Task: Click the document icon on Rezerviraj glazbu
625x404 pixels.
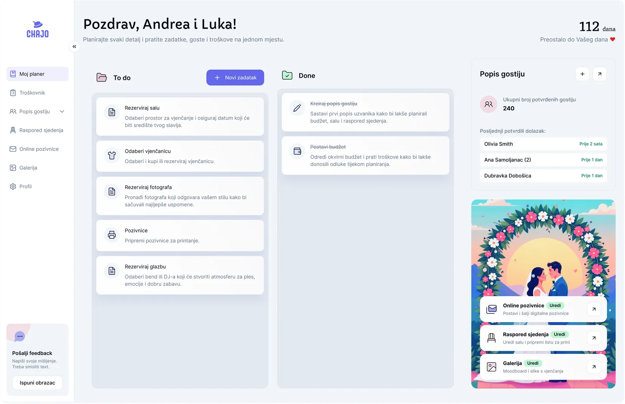Action: (x=112, y=271)
